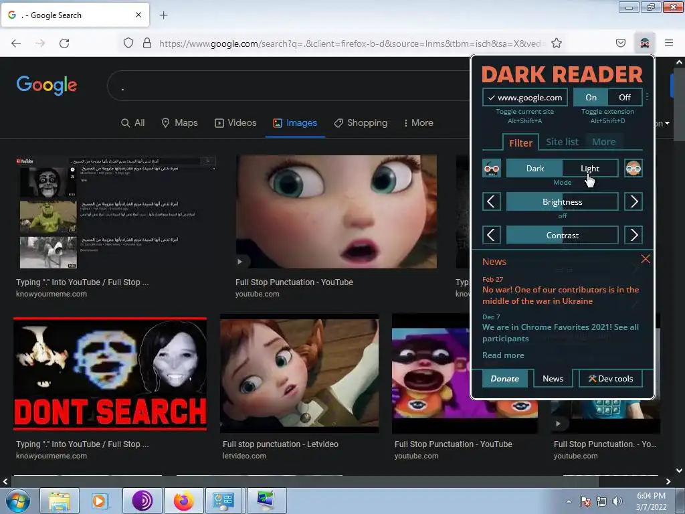Adjust the Contrast slider bar
The width and height of the screenshot is (685, 514).
point(562,235)
